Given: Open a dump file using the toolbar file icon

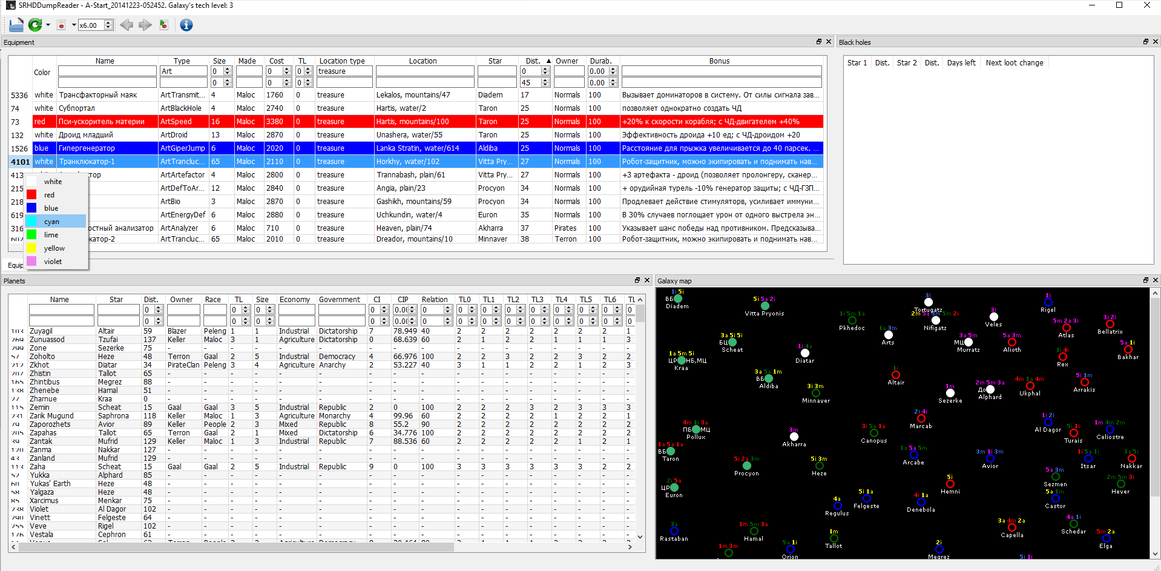Looking at the screenshot, I should (x=16, y=25).
